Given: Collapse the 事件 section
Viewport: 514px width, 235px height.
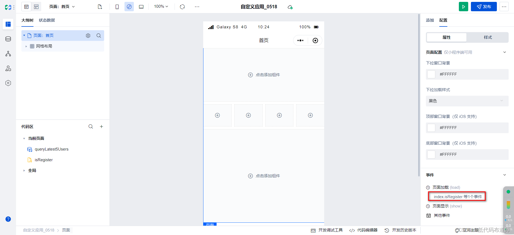Looking at the screenshot, I should (x=505, y=175).
